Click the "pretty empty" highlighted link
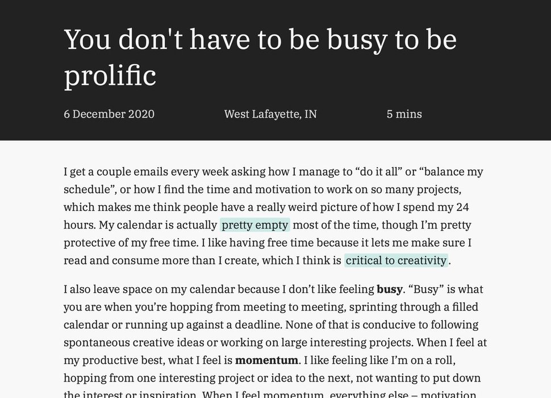This screenshot has width=551, height=398. pyautogui.click(x=255, y=225)
